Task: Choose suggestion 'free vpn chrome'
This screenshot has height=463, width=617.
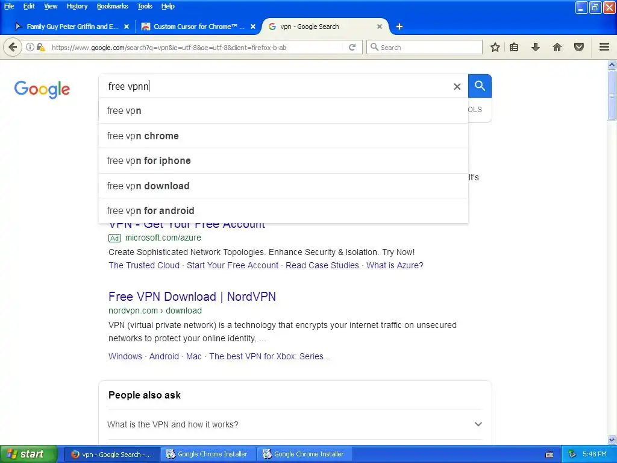Action: click(283, 136)
